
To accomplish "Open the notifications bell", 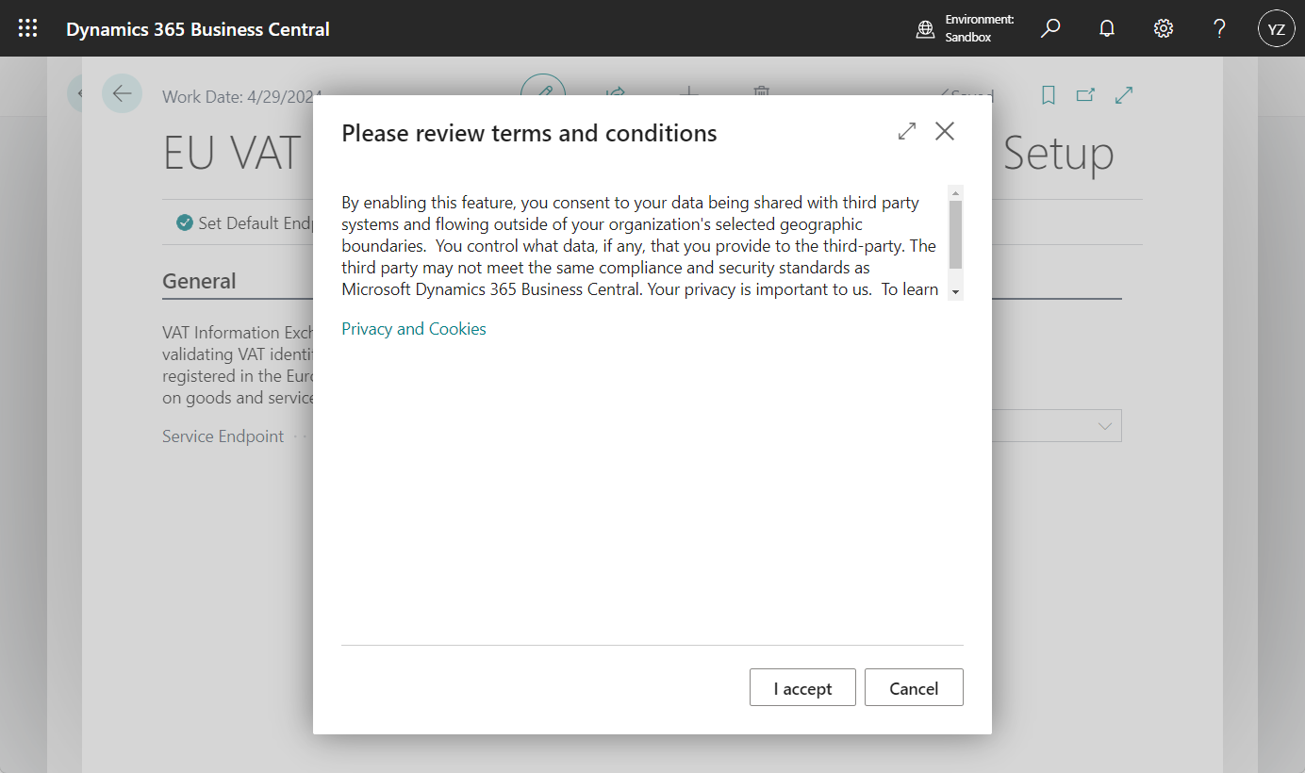I will (1107, 28).
